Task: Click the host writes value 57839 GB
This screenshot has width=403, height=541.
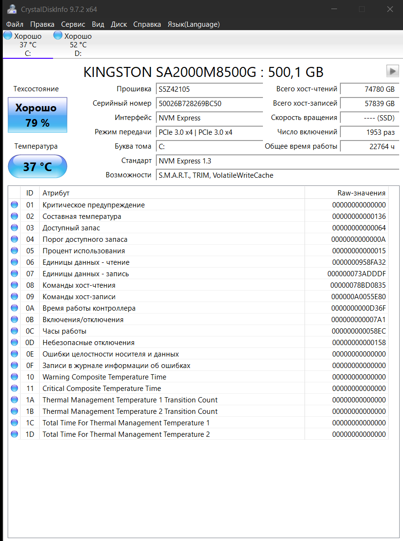Action: click(370, 104)
